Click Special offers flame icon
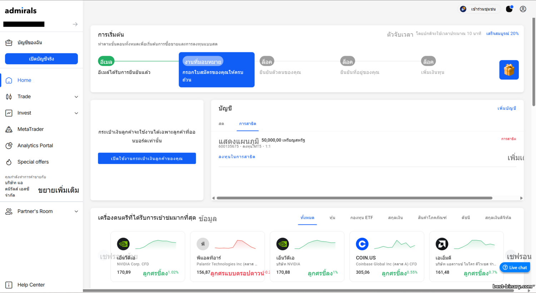This screenshot has height=293, width=536. click(9, 162)
